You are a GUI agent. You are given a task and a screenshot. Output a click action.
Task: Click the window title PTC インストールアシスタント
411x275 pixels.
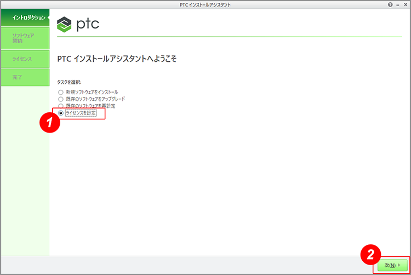click(205, 4)
